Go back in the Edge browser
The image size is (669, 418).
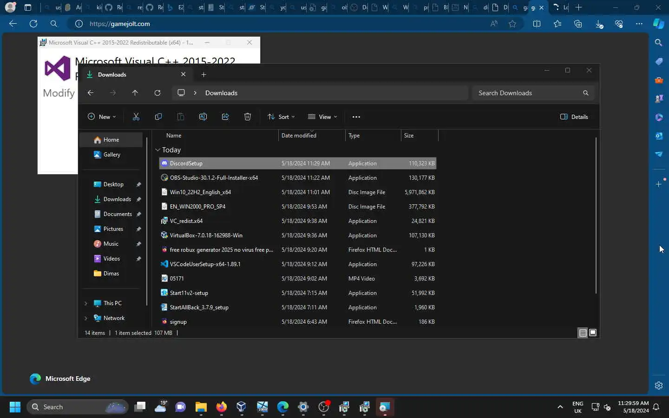pyautogui.click(x=13, y=24)
